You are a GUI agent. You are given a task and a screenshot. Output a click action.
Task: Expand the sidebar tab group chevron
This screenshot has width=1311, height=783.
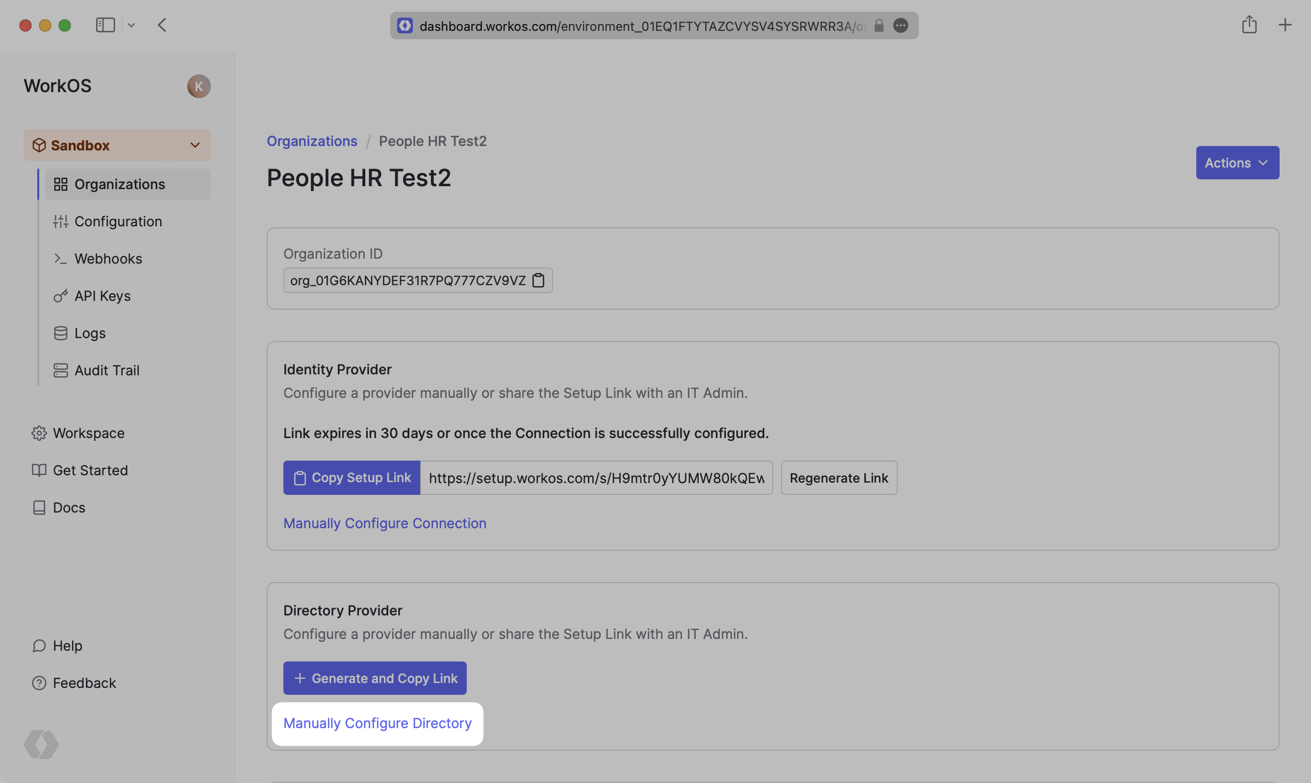(131, 25)
